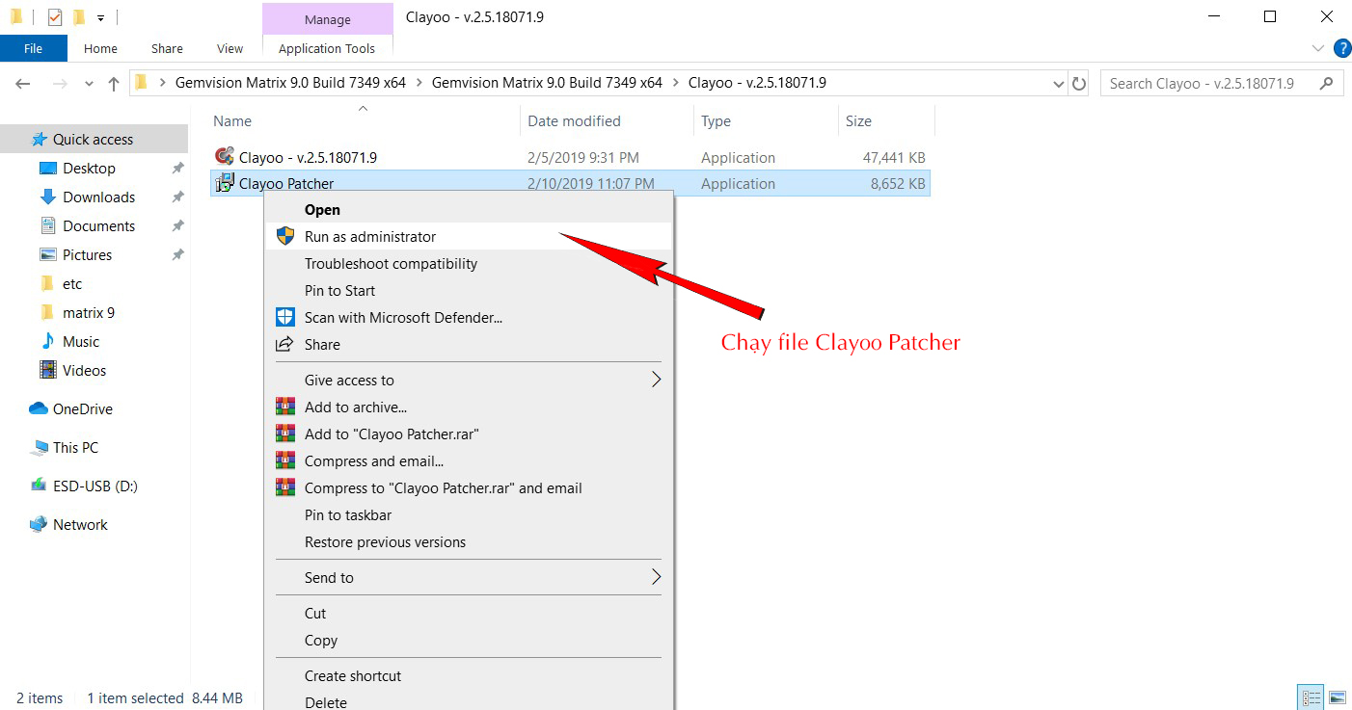The image size is (1352, 710).
Task: Click the This PC computer icon
Action: (39, 447)
